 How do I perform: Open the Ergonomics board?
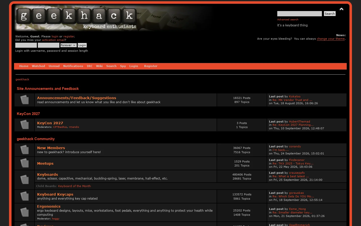[49, 206]
